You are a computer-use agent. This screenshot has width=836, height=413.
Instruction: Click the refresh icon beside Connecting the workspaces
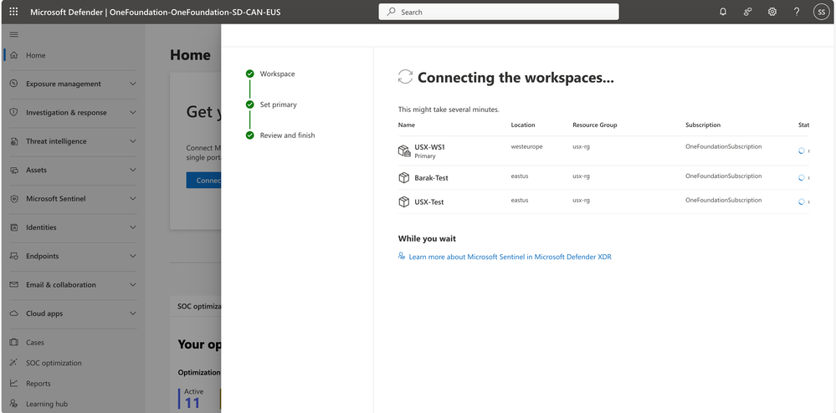click(x=405, y=77)
